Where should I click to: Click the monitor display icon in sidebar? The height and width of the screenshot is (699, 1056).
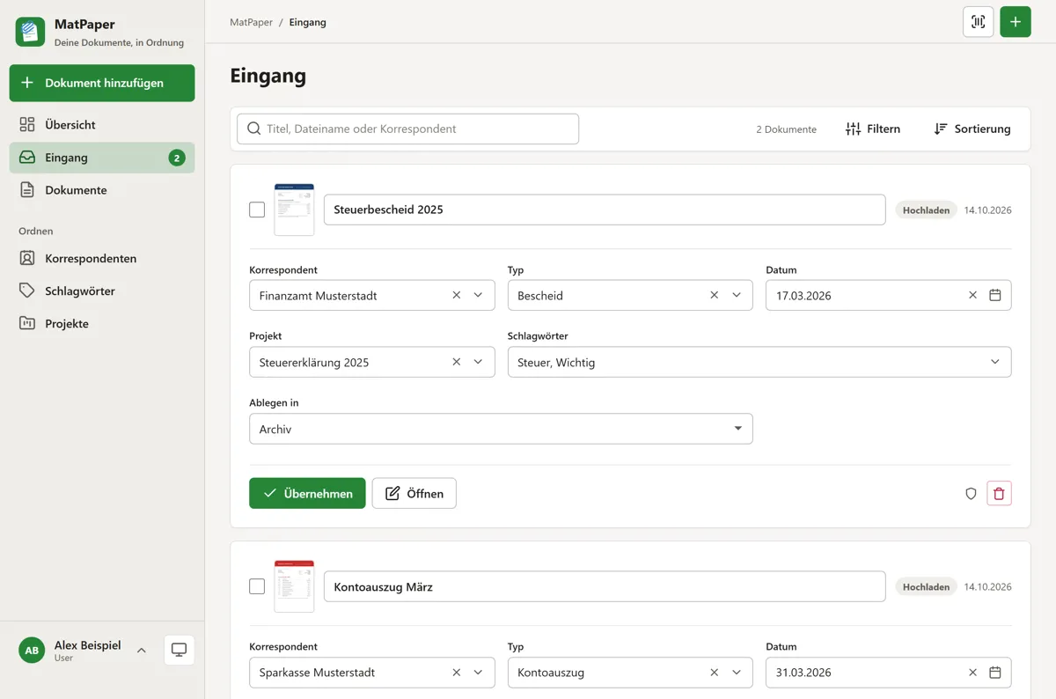(x=180, y=650)
